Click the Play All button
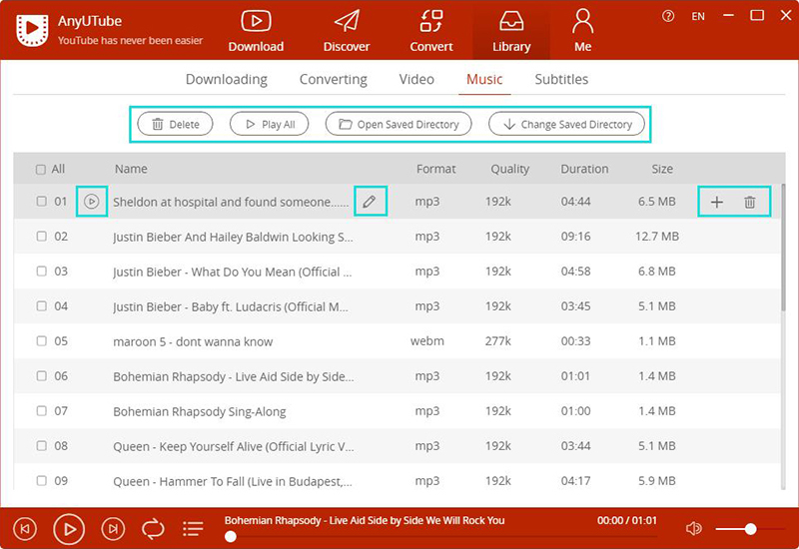This screenshot has width=799, height=549. (x=270, y=124)
